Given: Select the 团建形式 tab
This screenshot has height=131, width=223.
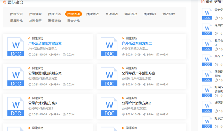Looking at the screenshot, I should pos(54,14).
